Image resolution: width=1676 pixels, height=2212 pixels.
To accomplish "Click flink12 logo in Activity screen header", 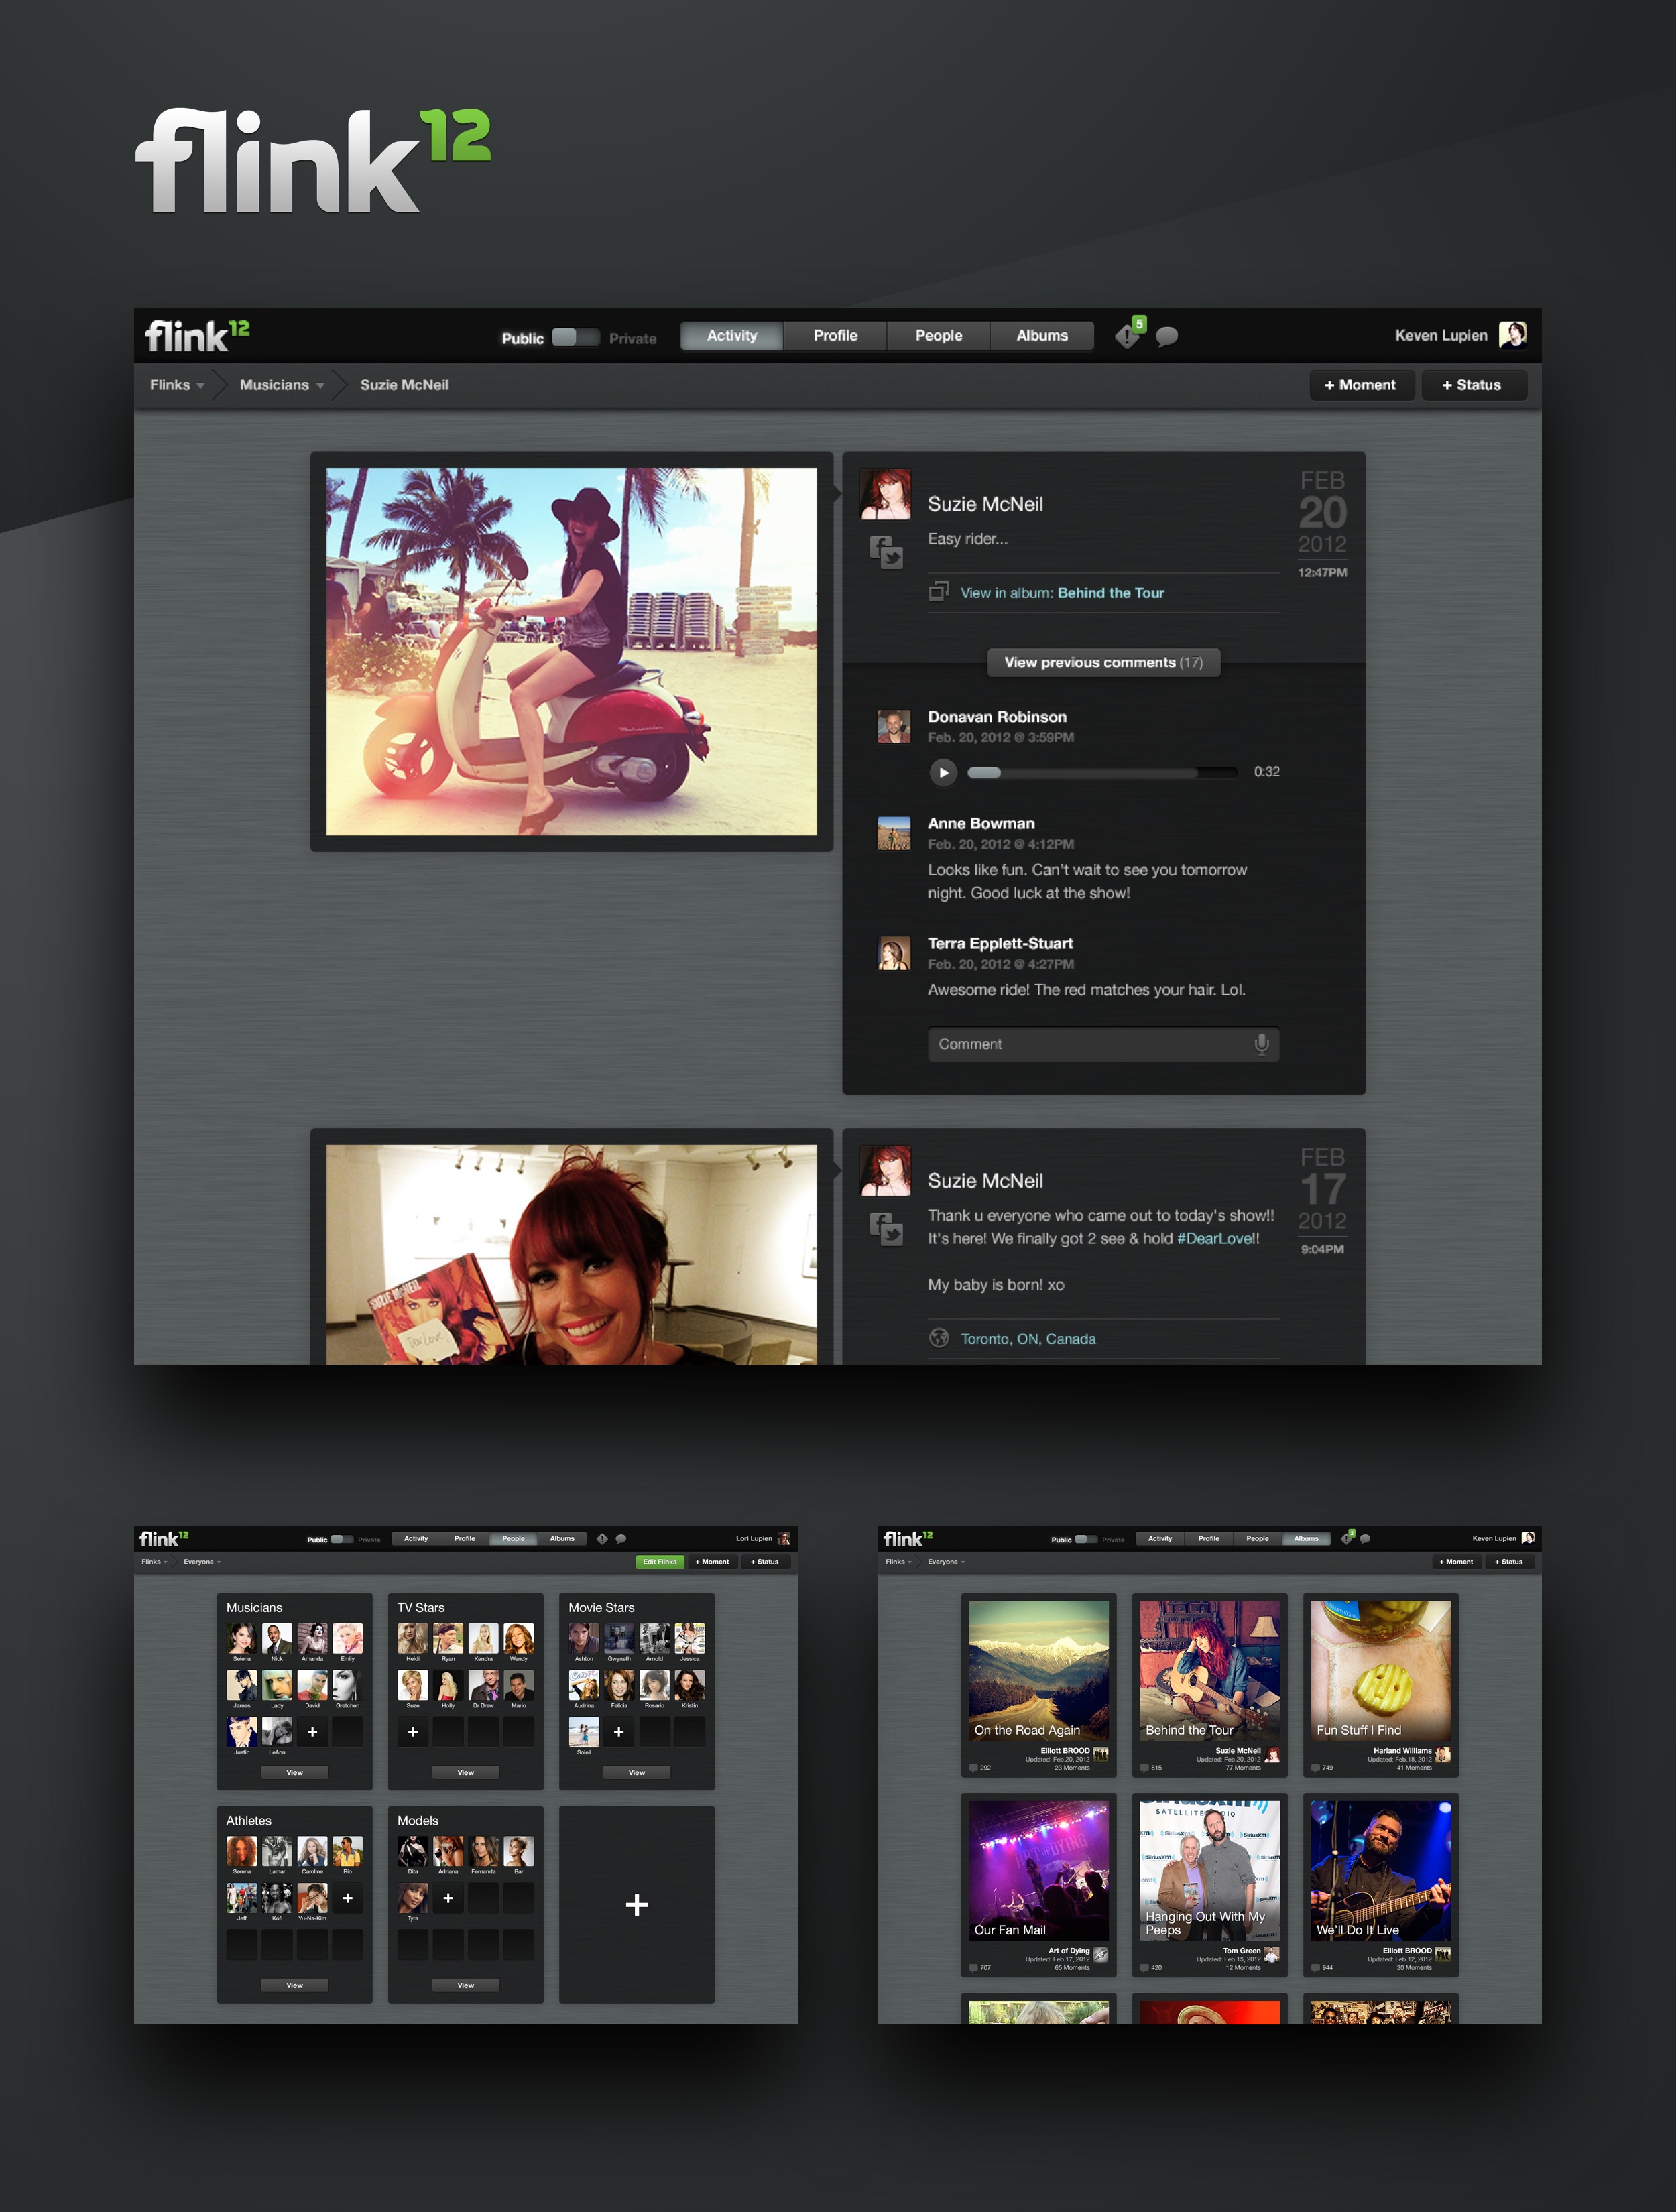I will [197, 336].
